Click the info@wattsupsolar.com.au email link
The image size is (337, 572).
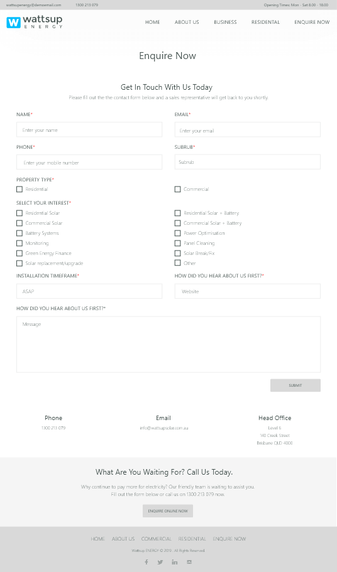[x=164, y=428]
